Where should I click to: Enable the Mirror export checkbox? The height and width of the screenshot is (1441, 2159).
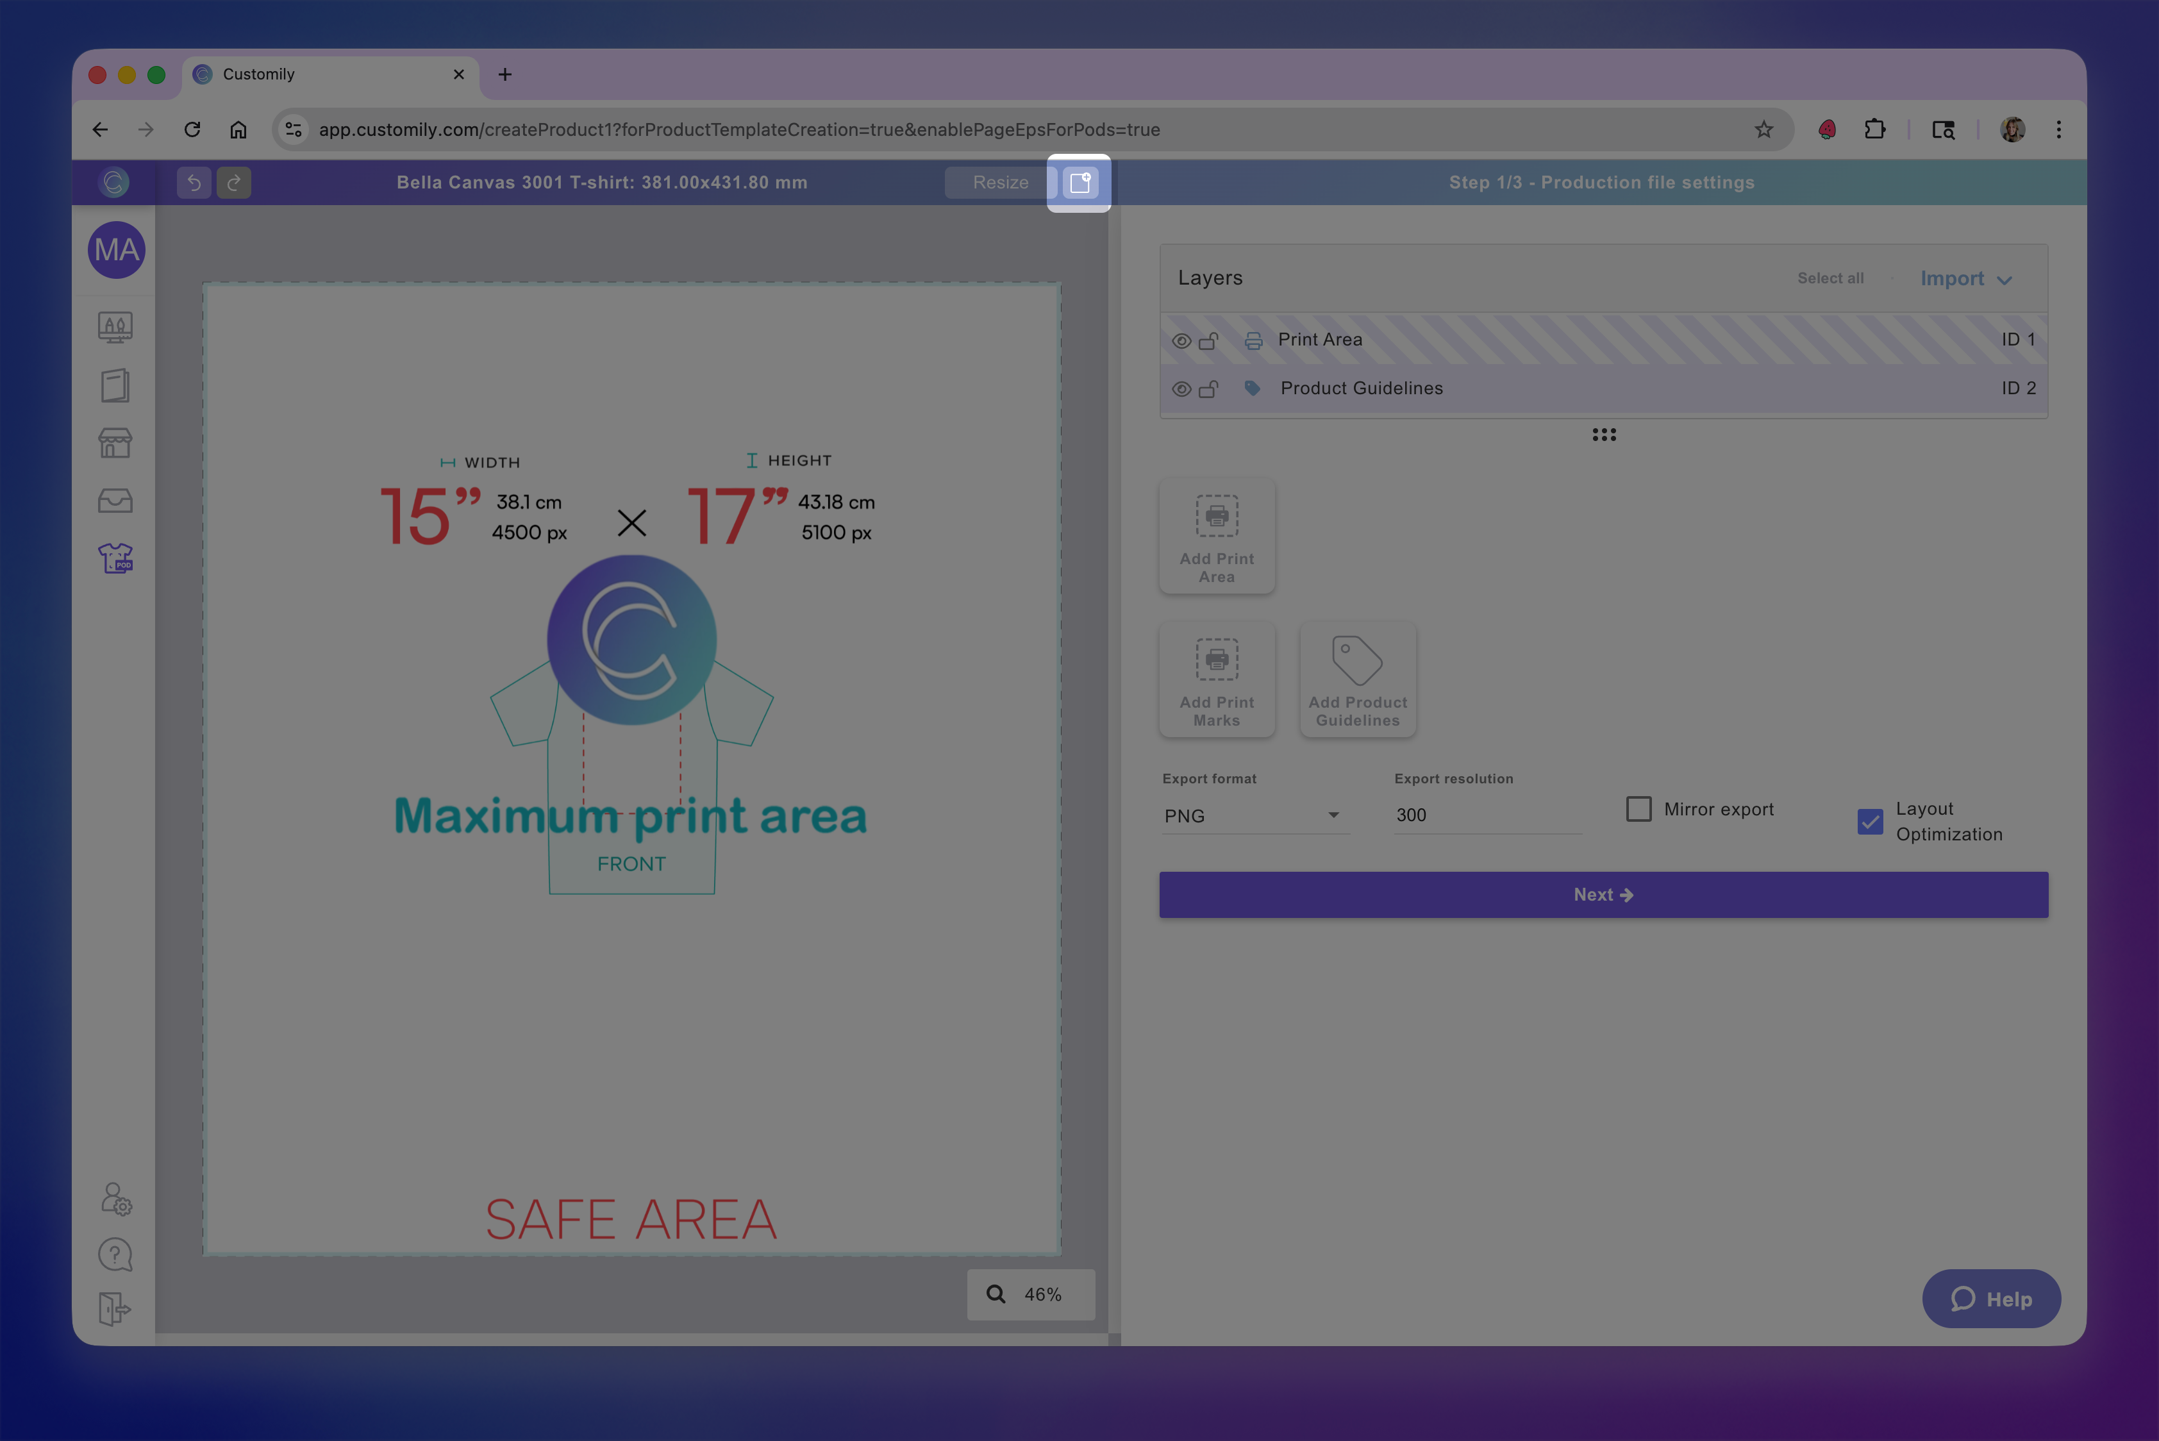click(x=1638, y=809)
